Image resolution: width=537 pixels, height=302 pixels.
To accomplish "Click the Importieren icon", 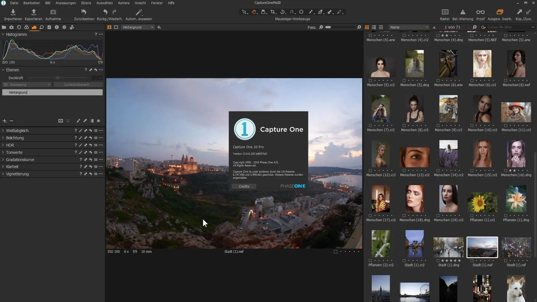I will click(x=13, y=12).
